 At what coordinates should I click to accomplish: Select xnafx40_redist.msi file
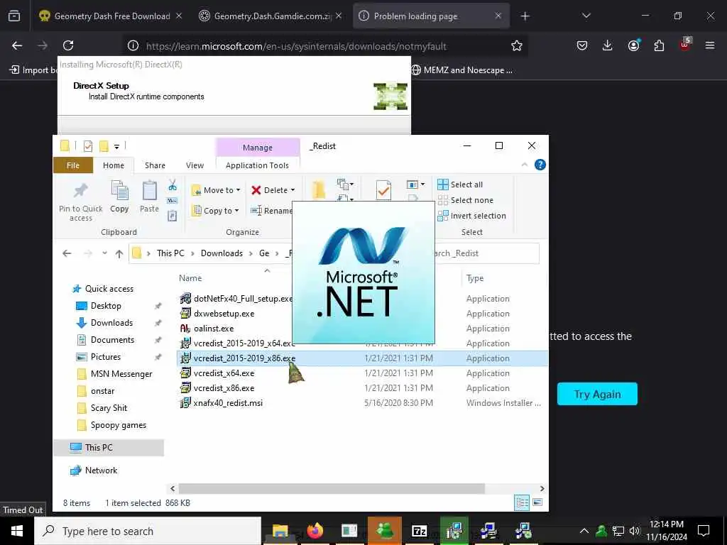[x=228, y=403]
